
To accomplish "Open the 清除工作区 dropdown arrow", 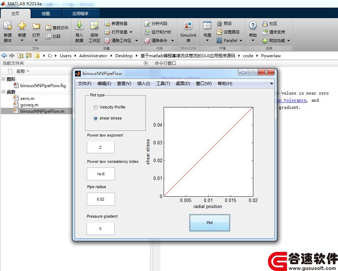I will point(137,41).
